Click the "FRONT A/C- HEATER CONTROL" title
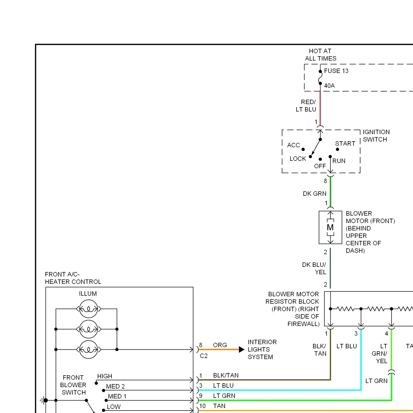Screen dimensions: 413x413 tap(73, 278)
